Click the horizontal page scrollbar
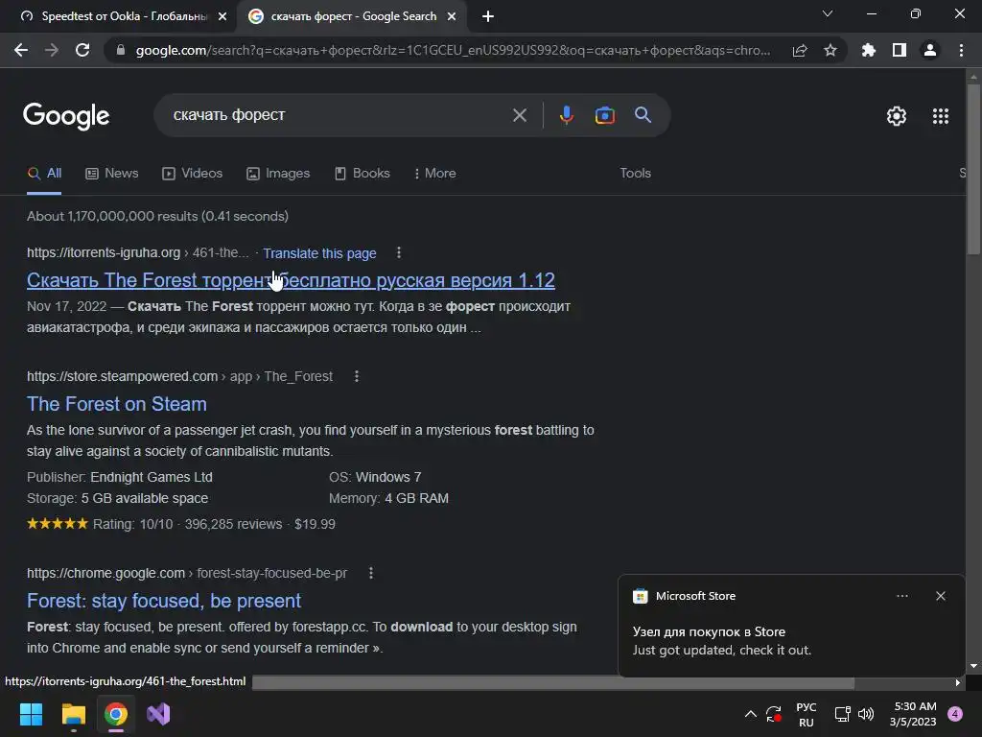 pyautogui.click(x=553, y=682)
